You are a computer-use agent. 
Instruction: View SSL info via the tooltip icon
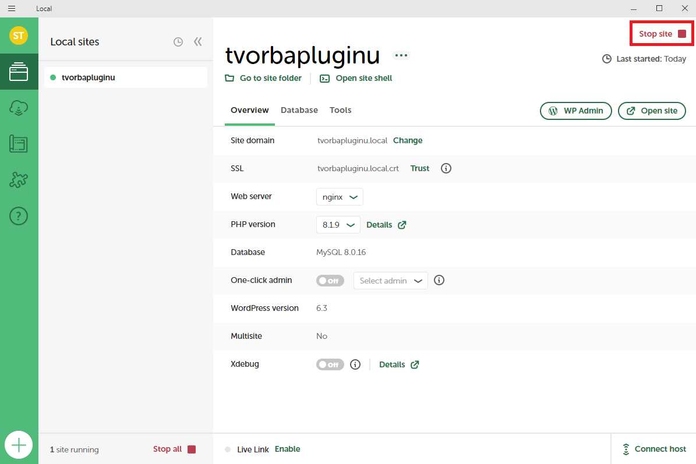(x=446, y=168)
